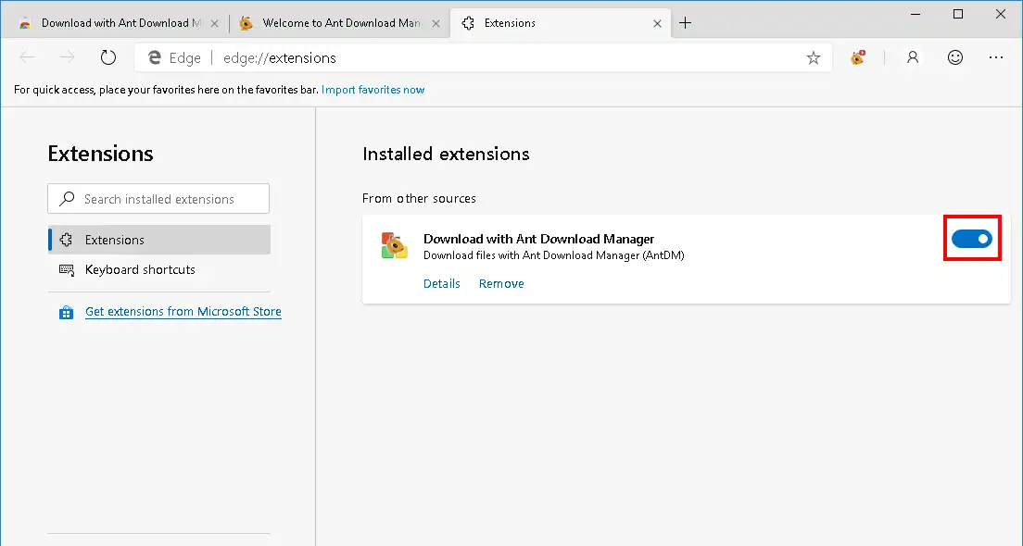Screen dimensions: 1023x546
Task: Click the browser back arrow
Action: click(28, 57)
